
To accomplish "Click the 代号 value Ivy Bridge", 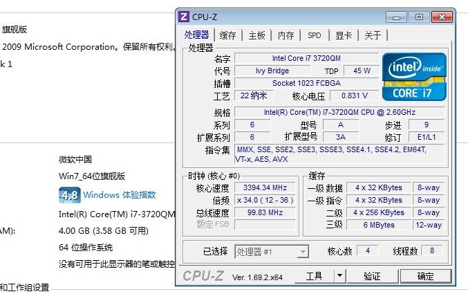I will (272, 71).
